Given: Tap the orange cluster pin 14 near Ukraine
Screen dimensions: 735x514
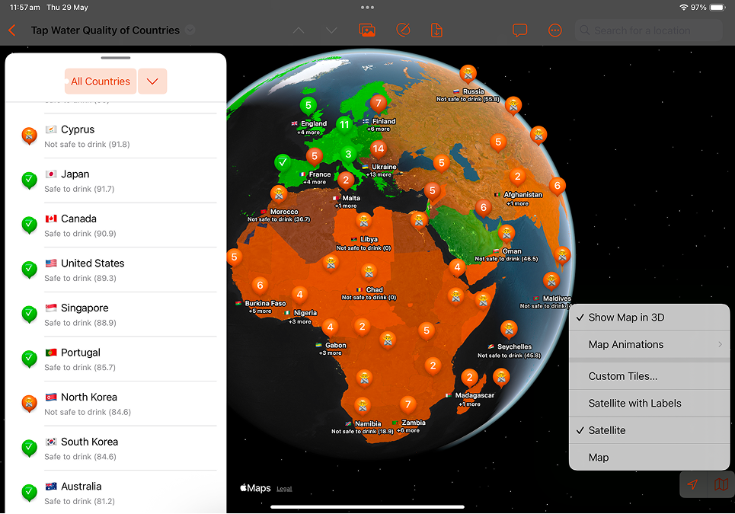Looking at the screenshot, I should pos(379,149).
